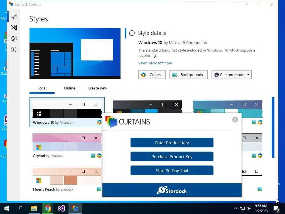Switch to the Create new tab
Viewport: 285px width, 214px height.
[x=97, y=88]
